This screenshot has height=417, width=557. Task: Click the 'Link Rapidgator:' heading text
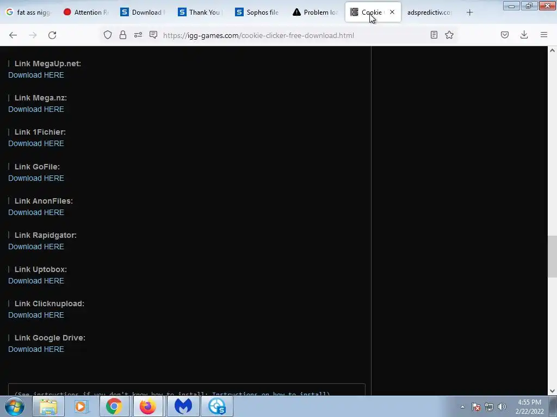46,235
